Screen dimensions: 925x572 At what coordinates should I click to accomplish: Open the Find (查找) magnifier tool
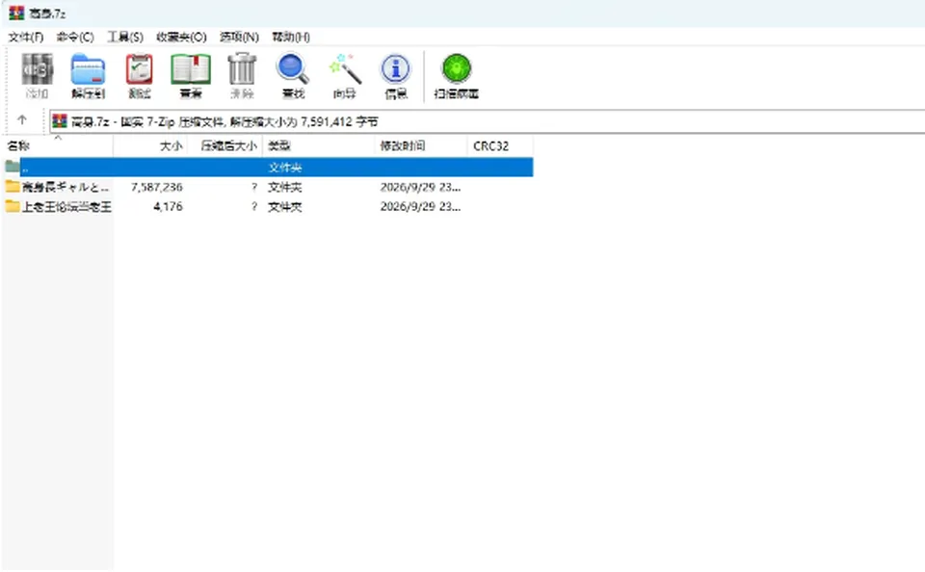(x=293, y=75)
